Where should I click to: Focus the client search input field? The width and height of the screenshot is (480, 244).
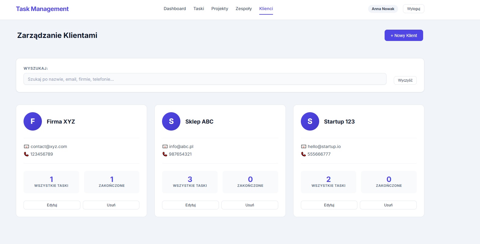point(205,79)
